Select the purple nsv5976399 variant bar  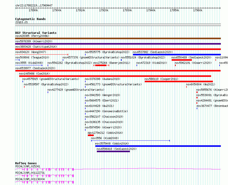click(118, 44)
